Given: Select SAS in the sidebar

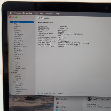Looking at the screenshot, I should pos(16,61).
